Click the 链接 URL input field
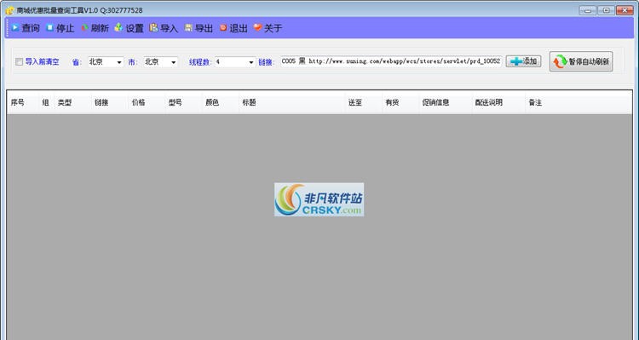 coord(391,61)
